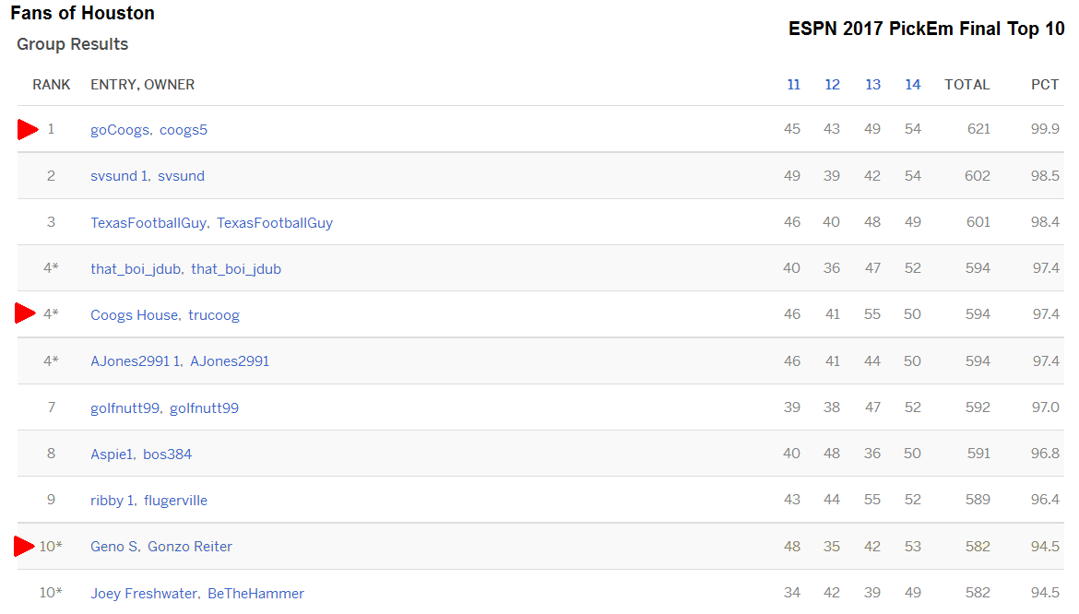Open TexasFootballGuy entry link
The width and height of the screenshot is (1079, 614).
coord(148,223)
